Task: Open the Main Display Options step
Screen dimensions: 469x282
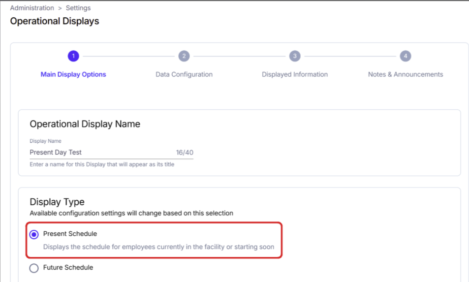Action: point(73,74)
